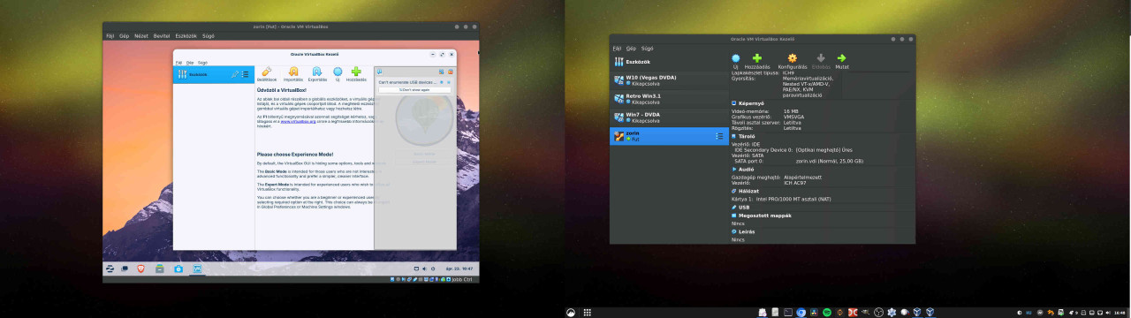The width and height of the screenshot is (1131, 318).
Task: Click the www.virtualbox.org link
Action: (299, 122)
